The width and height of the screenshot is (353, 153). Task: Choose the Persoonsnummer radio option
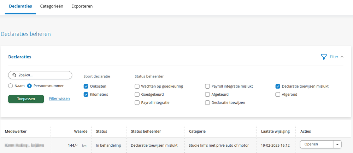point(30,85)
